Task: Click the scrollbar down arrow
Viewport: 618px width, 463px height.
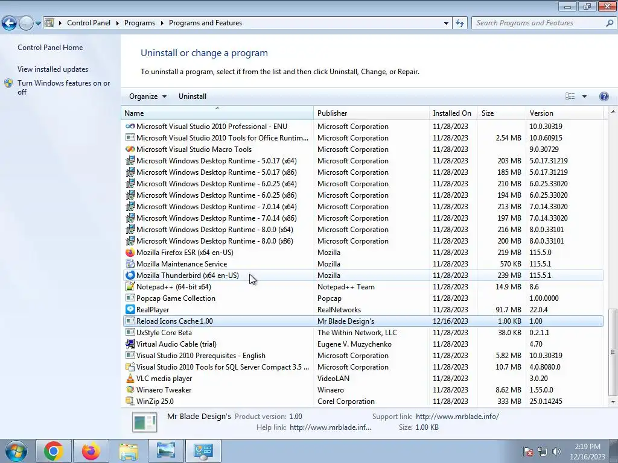Action: point(613,402)
